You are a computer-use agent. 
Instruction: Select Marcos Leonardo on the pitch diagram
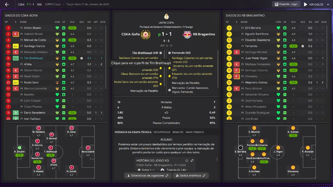point(88,149)
